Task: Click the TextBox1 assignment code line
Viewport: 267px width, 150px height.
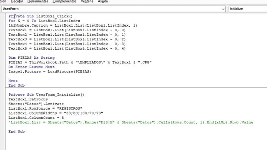Action: 67,30
